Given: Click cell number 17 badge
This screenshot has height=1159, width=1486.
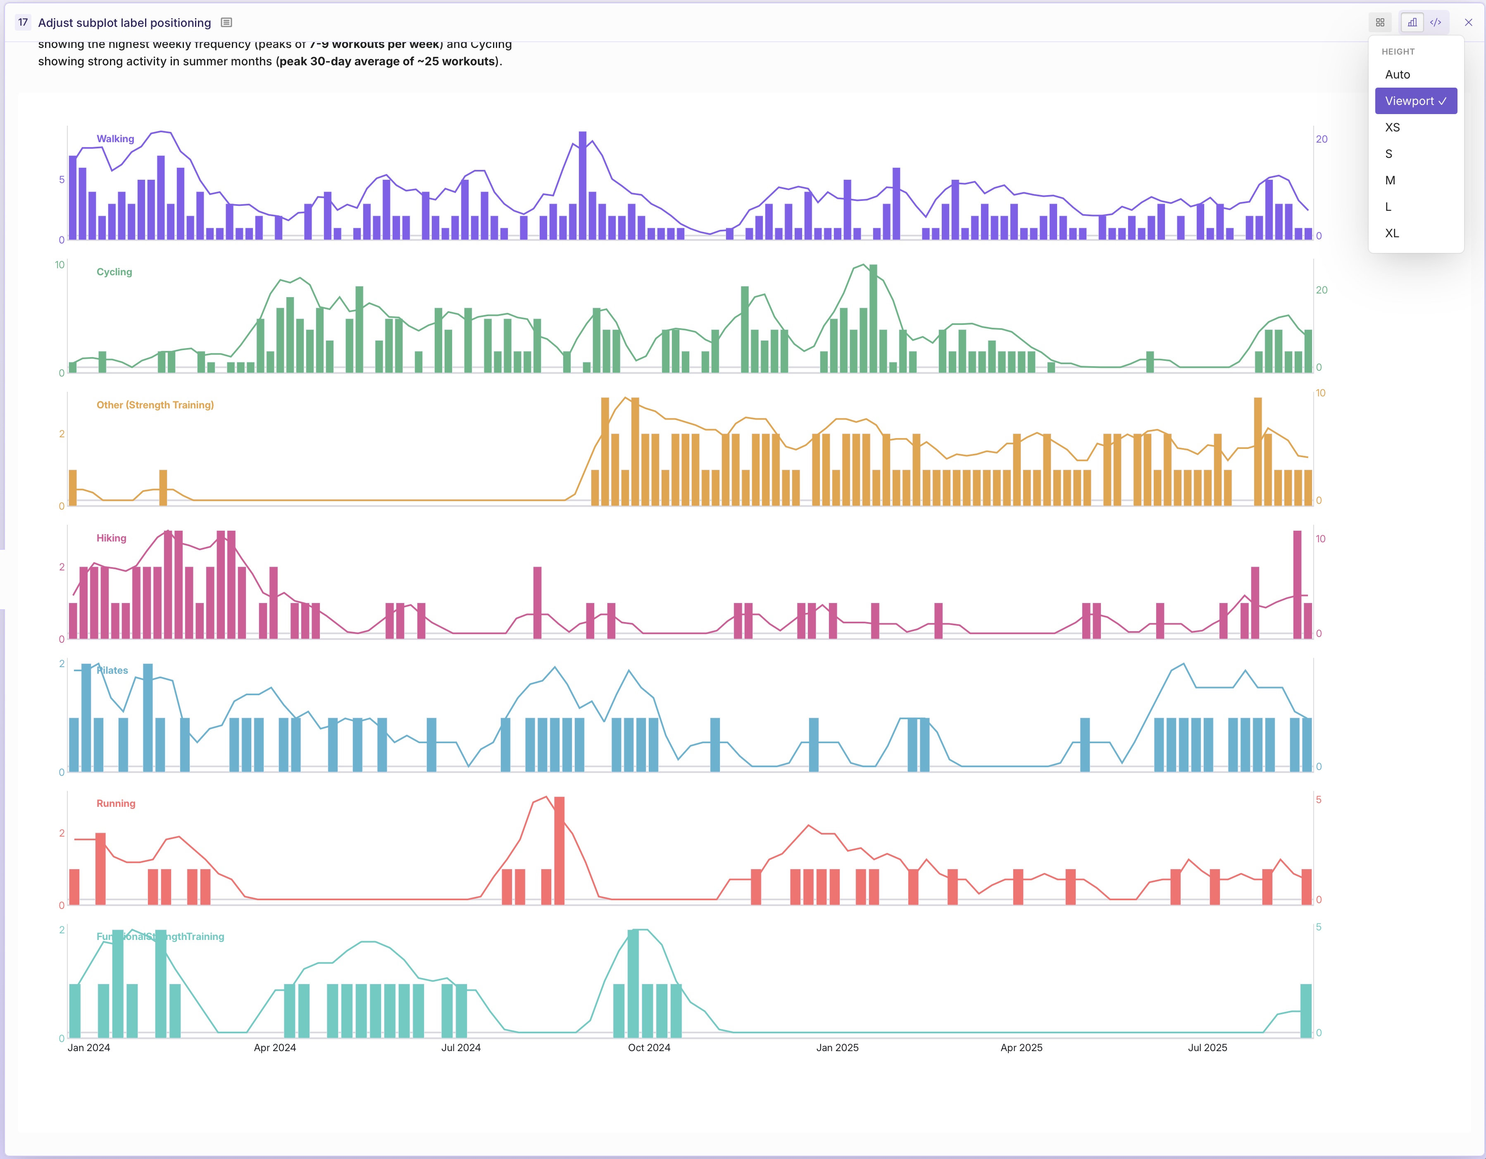Looking at the screenshot, I should coord(23,22).
